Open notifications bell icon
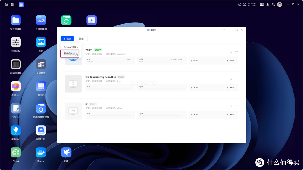Screen dimensions: 303x170 click(x=268, y=4)
